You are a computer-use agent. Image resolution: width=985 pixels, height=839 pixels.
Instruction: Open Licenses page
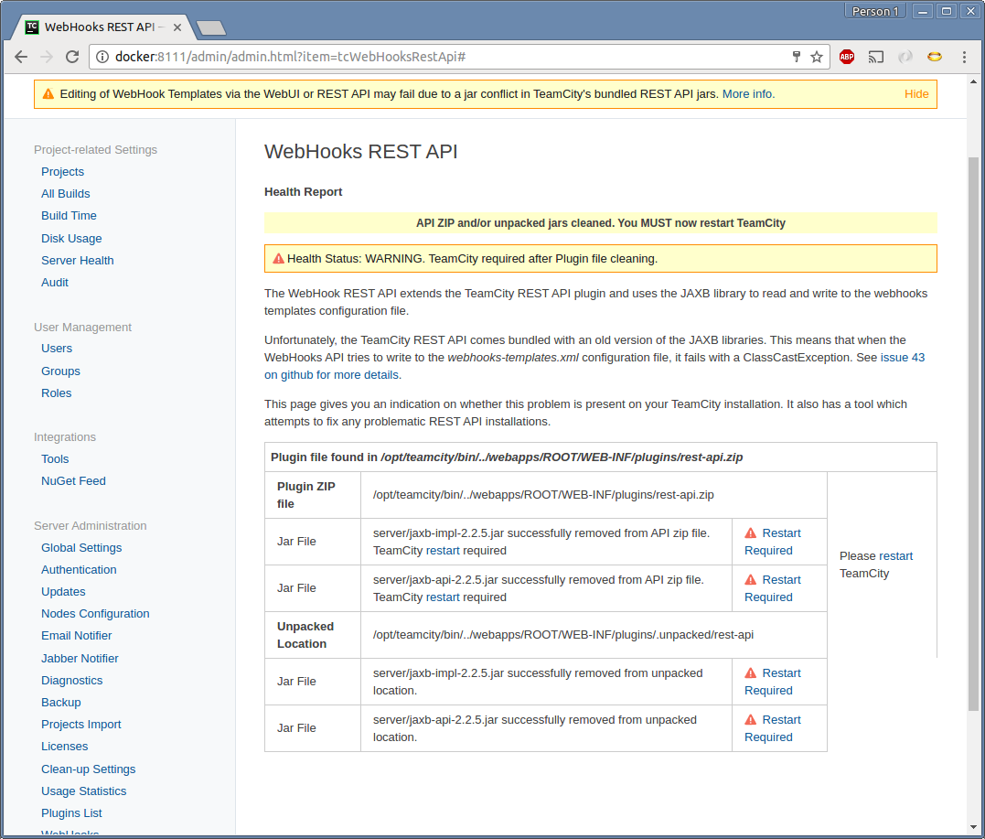point(64,746)
